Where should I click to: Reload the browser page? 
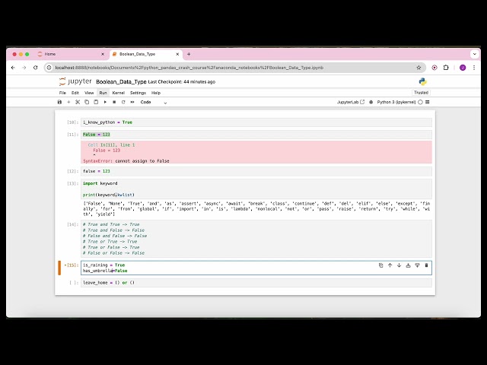click(36, 68)
